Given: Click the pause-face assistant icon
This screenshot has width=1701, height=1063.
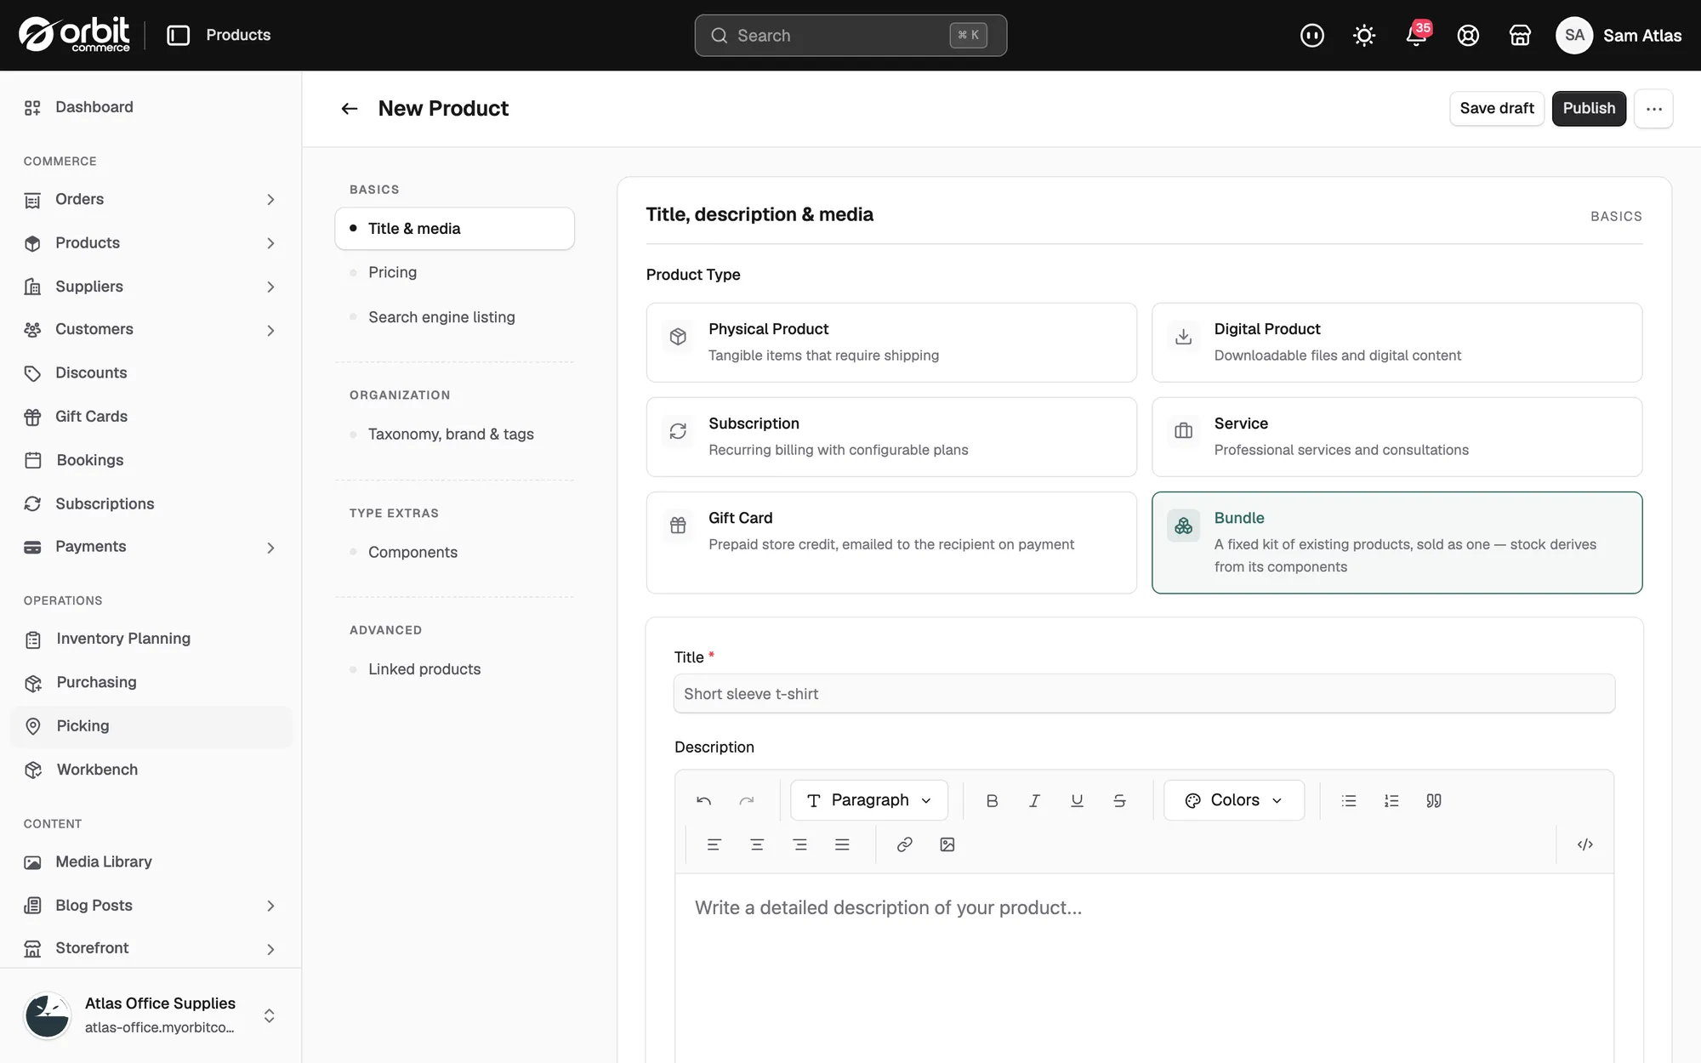Looking at the screenshot, I should coord(1312,35).
